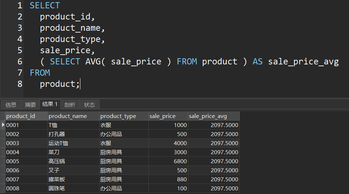Switch to the 剖析 tab
The width and height of the screenshot is (349, 194).
point(70,105)
